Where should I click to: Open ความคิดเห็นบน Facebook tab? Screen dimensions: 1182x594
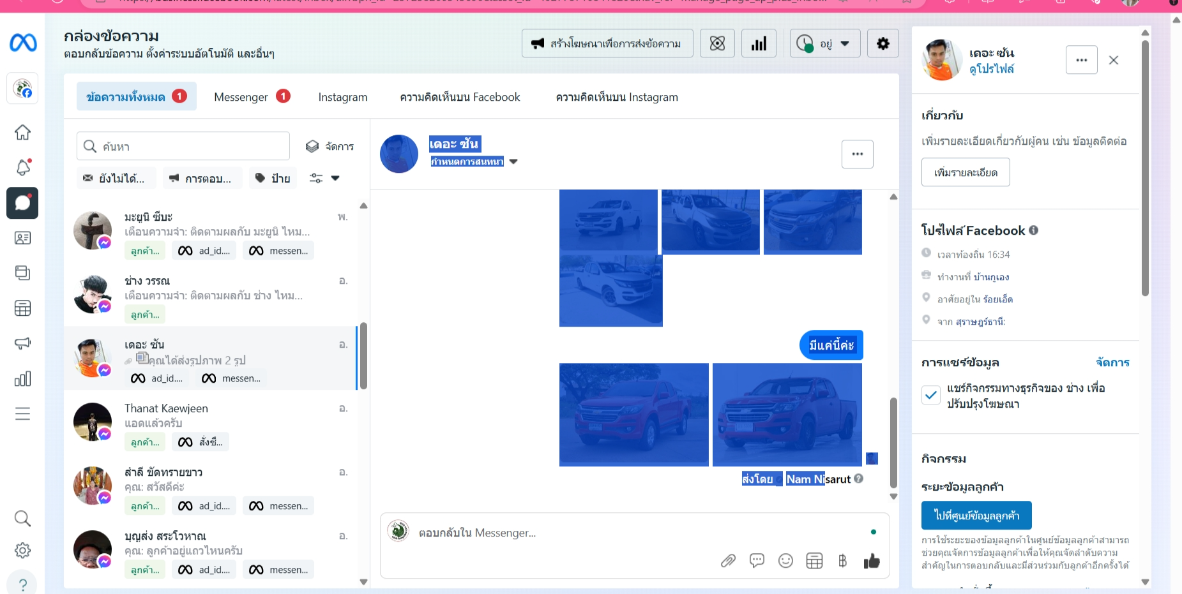point(460,97)
